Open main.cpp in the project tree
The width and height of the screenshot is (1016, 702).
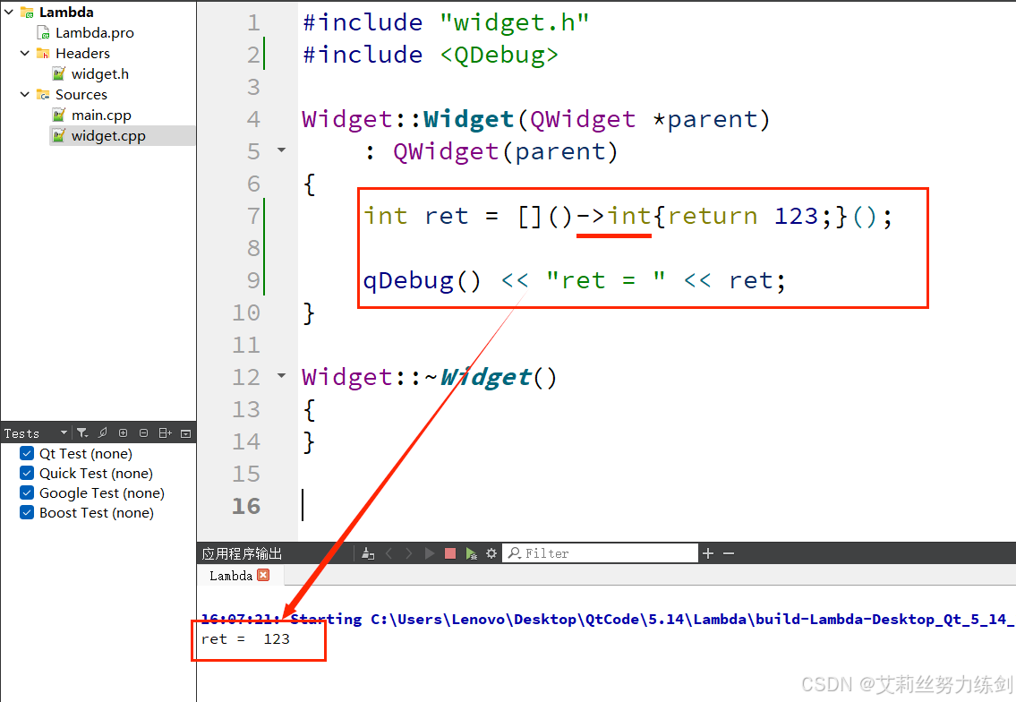101,116
